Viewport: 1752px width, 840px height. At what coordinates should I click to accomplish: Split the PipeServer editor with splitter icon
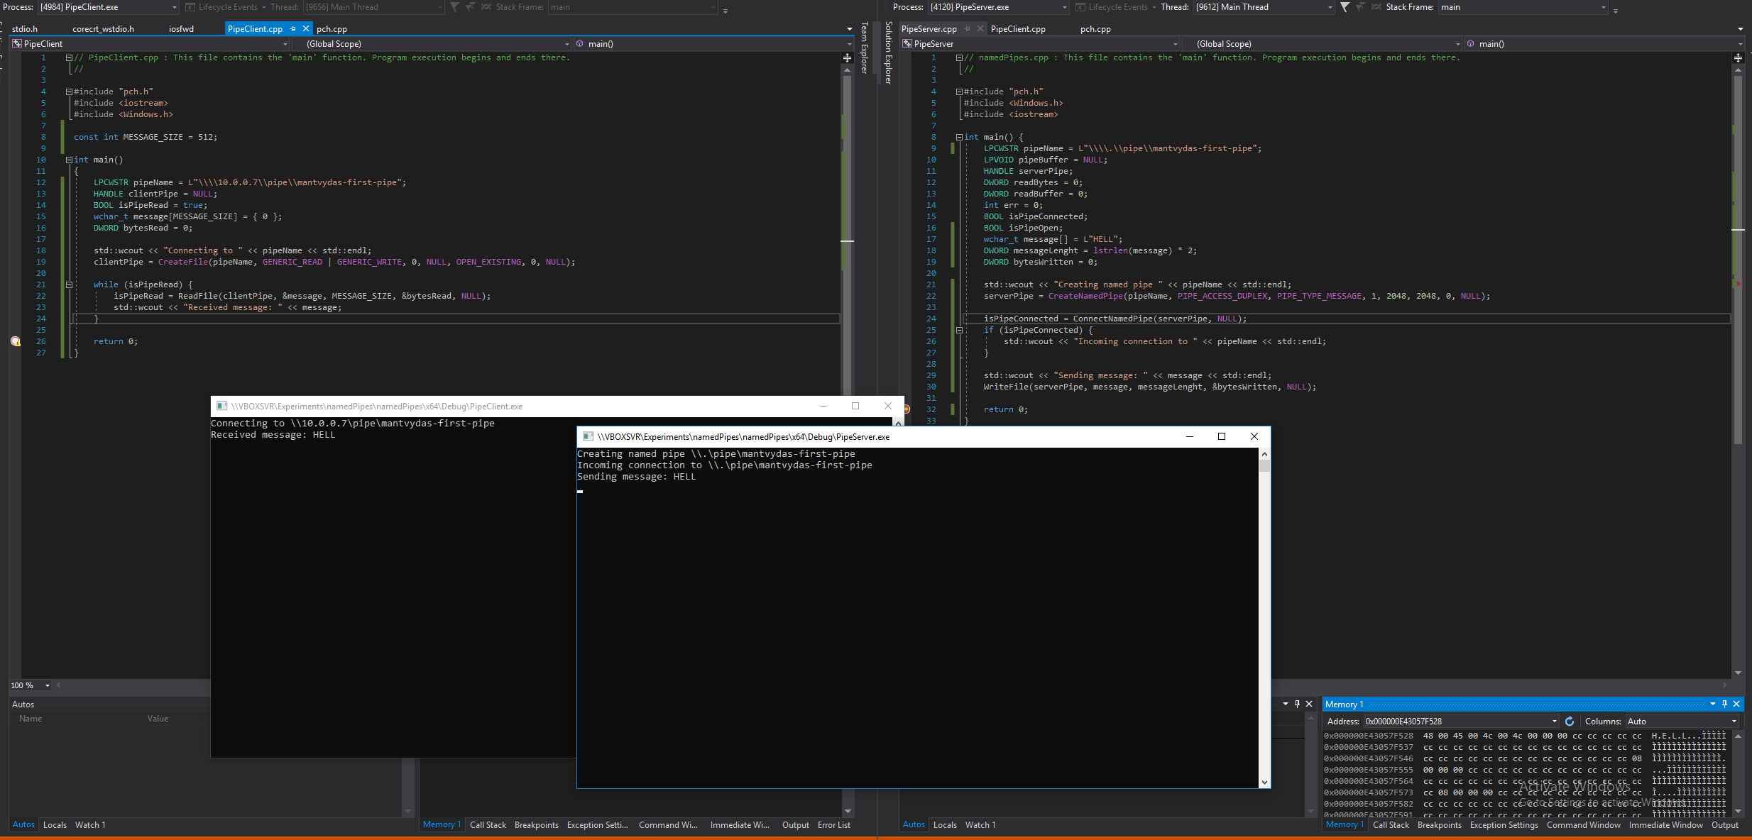(x=1738, y=57)
